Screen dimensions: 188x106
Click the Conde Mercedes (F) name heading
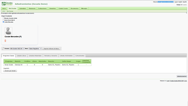(x=13, y=37)
